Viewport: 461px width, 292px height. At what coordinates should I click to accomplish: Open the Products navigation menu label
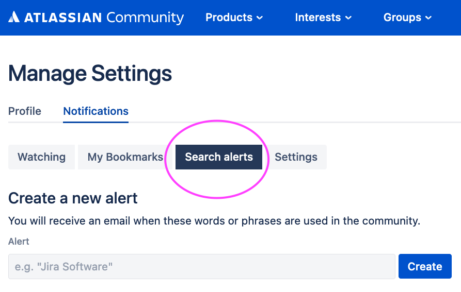click(x=229, y=18)
